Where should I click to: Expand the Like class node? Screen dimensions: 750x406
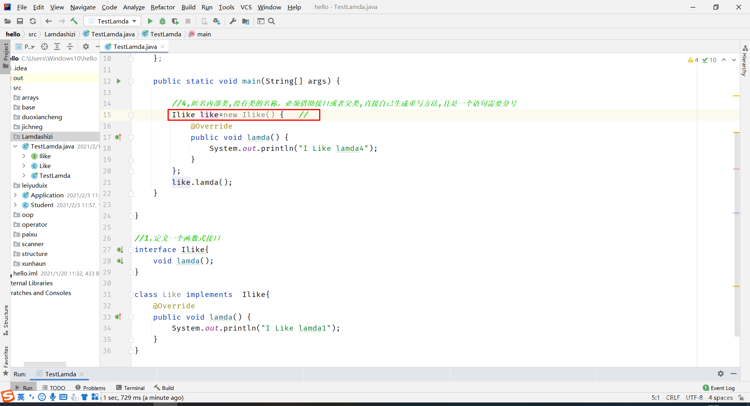point(24,166)
